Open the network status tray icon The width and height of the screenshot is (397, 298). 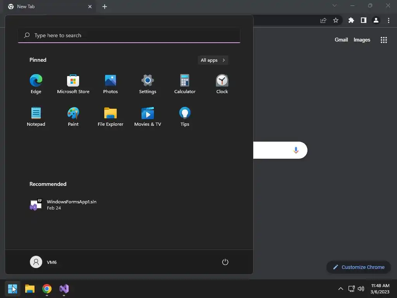pos(351,289)
